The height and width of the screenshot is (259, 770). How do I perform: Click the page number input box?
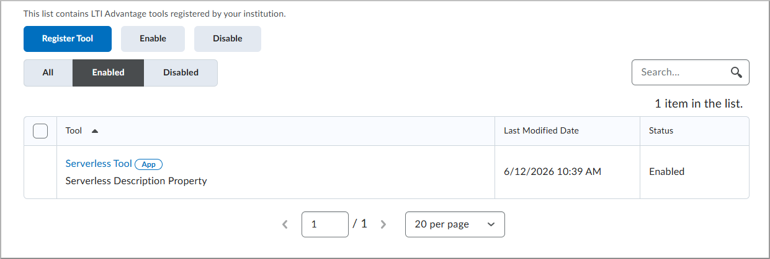325,224
